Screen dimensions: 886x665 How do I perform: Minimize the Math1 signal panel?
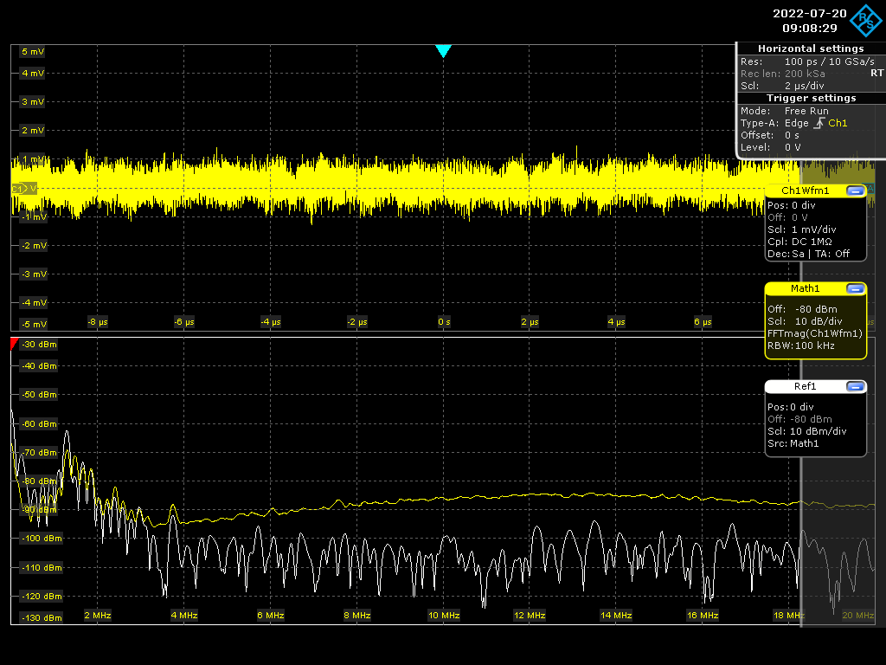pos(855,288)
